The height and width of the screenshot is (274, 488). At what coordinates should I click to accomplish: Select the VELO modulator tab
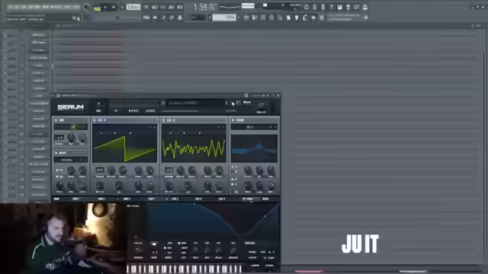pos(249,199)
